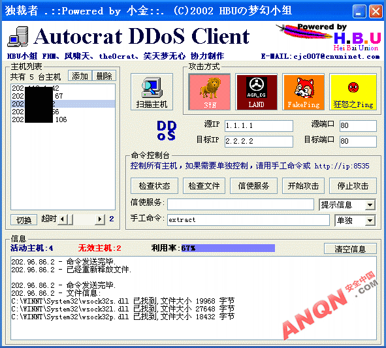Close the window with the red X
Viewport: 386px width, 348px height.
click(376, 11)
